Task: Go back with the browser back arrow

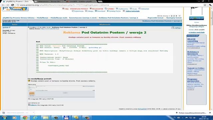Action: 3,5
